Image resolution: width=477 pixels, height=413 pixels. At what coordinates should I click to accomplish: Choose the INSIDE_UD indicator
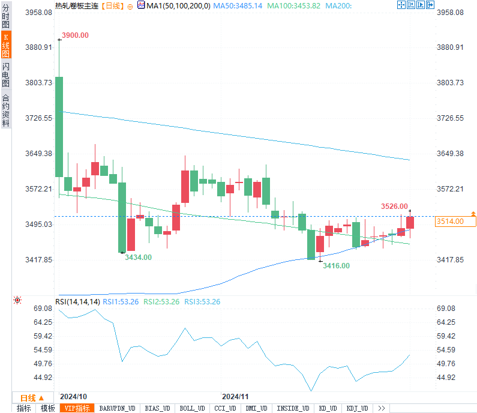tap(293, 408)
